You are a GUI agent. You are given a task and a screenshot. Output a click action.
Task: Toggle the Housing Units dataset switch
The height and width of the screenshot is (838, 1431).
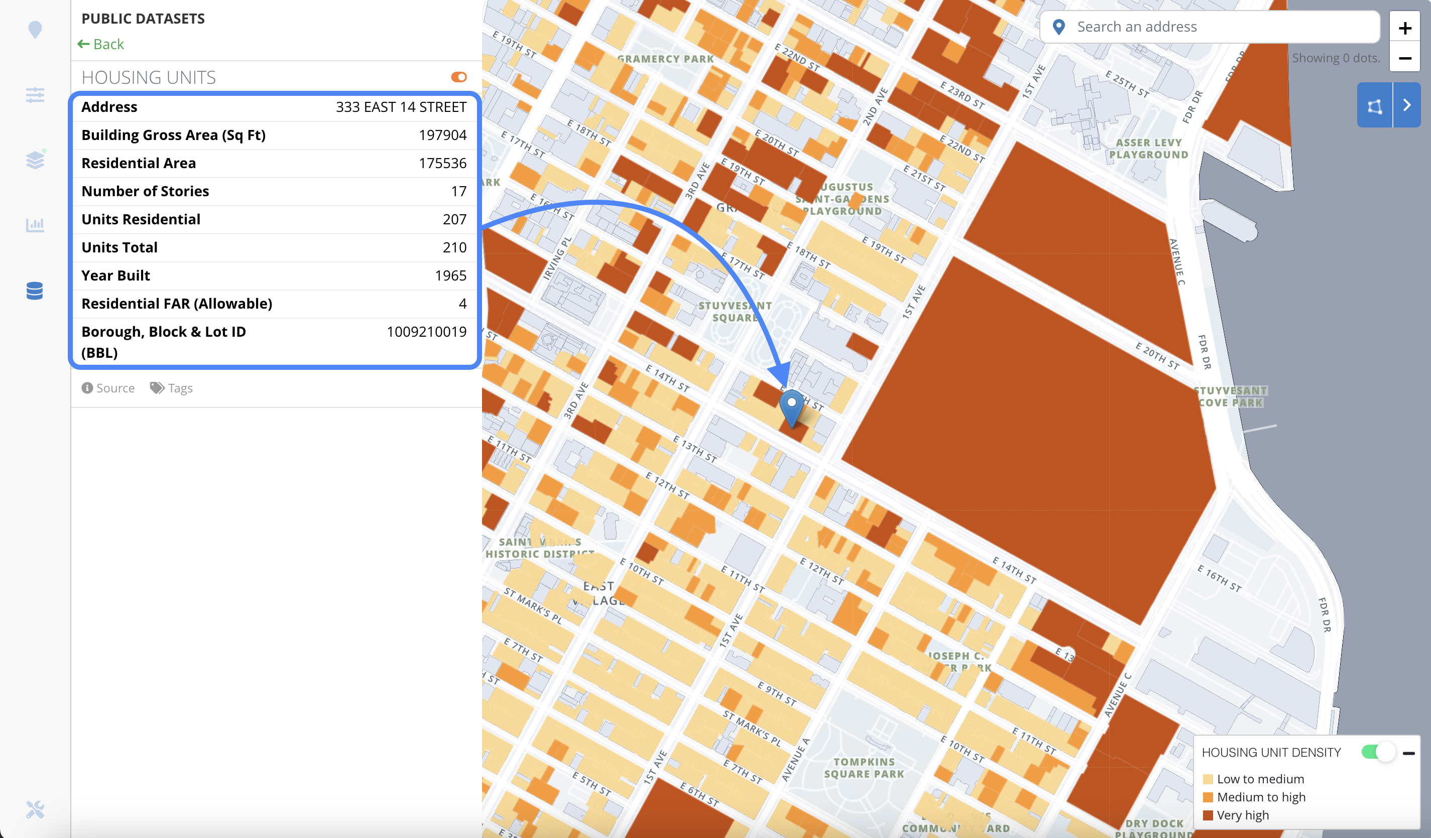pos(459,77)
